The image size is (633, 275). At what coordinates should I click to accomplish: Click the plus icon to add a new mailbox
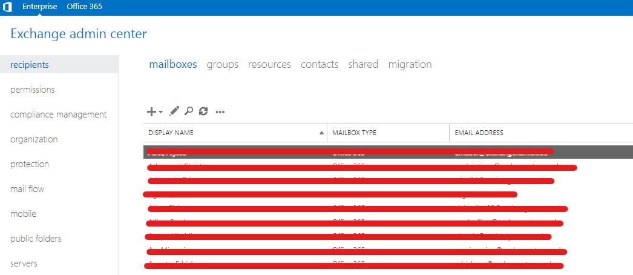pos(151,112)
